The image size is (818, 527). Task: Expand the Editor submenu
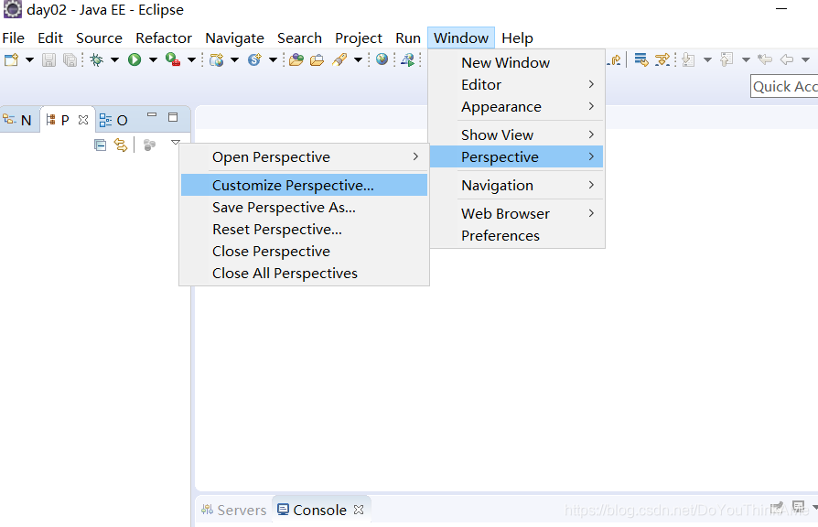pyautogui.click(x=516, y=84)
